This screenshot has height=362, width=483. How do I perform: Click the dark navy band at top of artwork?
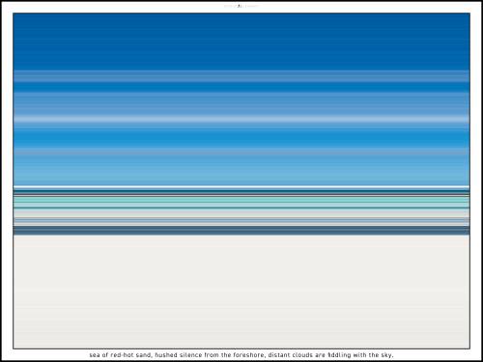click(241, 42)
